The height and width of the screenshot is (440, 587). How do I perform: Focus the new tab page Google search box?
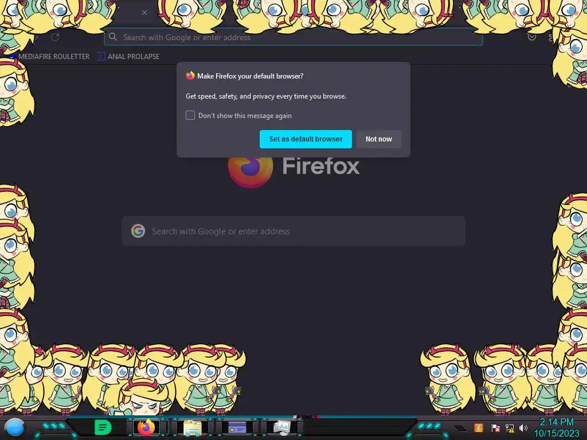pos(293,231)
